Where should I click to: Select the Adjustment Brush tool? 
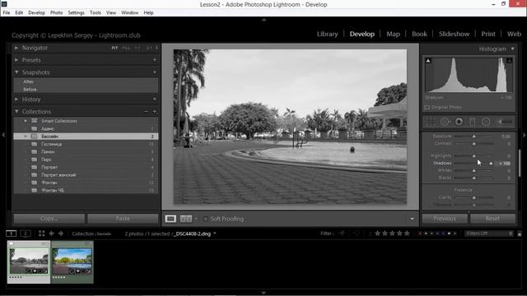click(504, 122)
